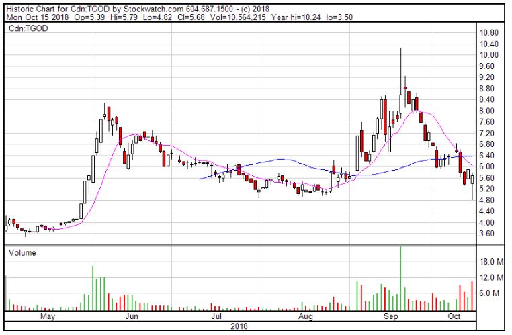The image size is (512, 335).
Task: Click the 3.60 price axis label
Action: [x=488, y=234]
